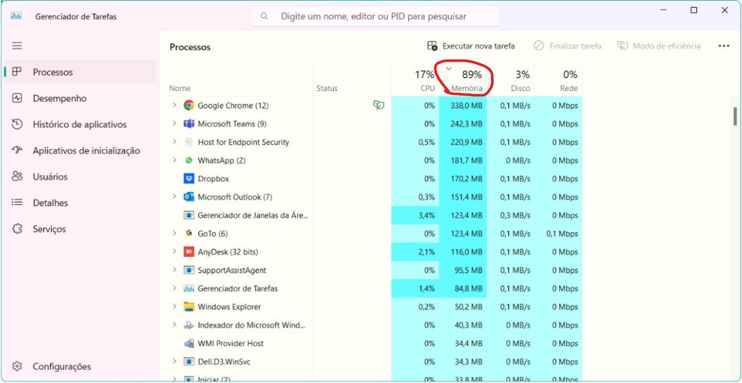Click the Dell.D3.WinSvc icon
This screenshot has width=742, height=383.
[189, 362]
